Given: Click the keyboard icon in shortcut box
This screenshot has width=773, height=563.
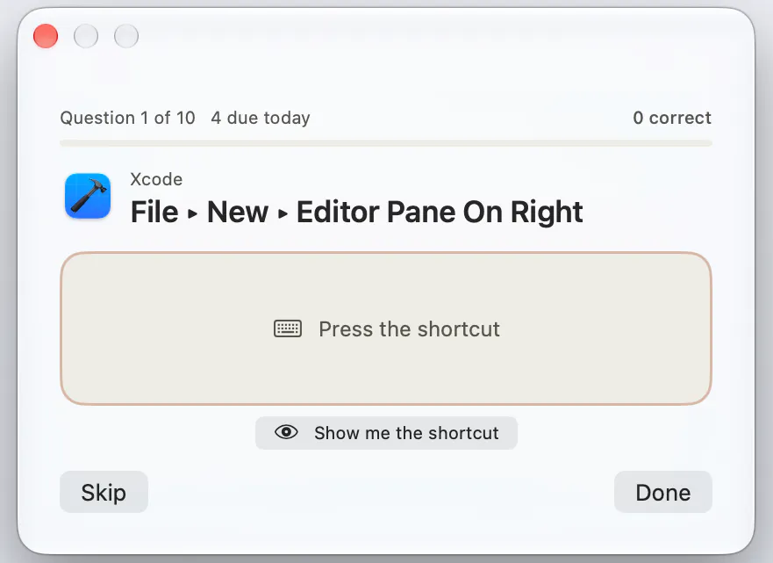Looking at the screenshot, I should point(288,328).
